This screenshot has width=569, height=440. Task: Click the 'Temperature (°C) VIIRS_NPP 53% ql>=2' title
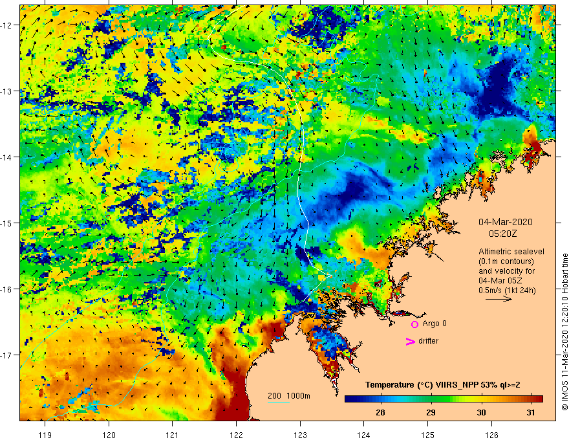pyautogui.click(x=442, y=385)
